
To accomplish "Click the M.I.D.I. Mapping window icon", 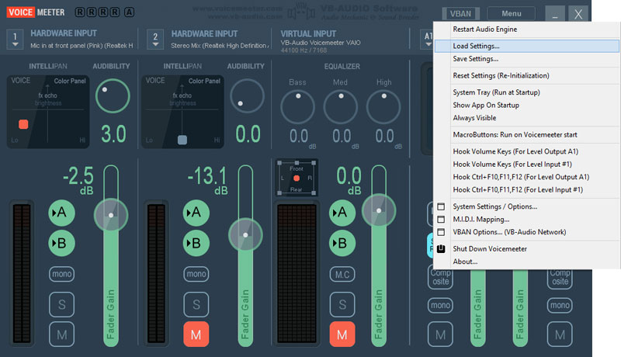I will (441, 220).
